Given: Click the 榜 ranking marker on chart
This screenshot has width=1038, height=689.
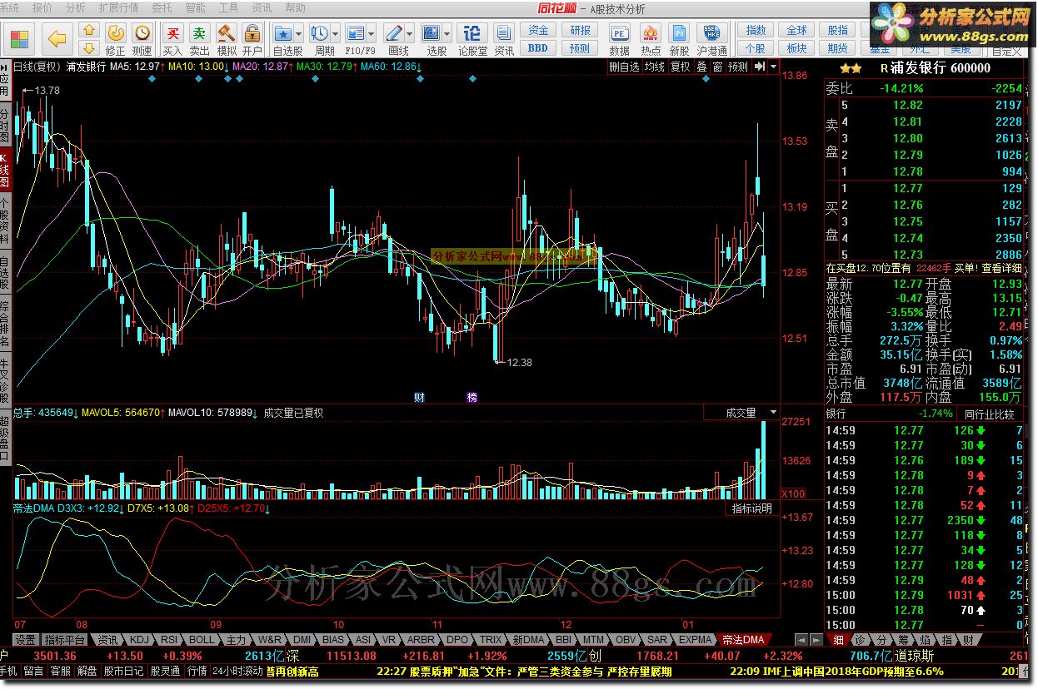Looking at the screenshot, I should click(x=472, y=397).
